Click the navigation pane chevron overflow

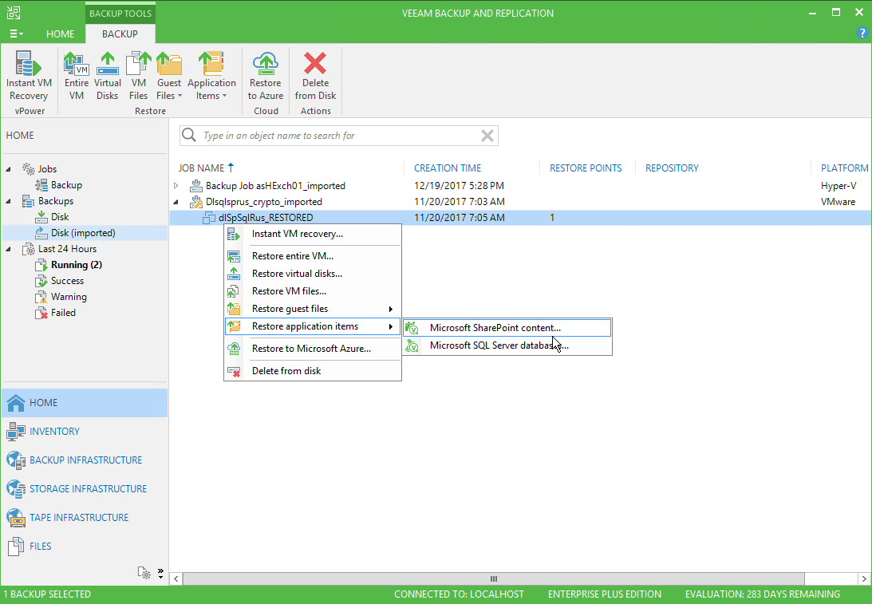point(160,574)
